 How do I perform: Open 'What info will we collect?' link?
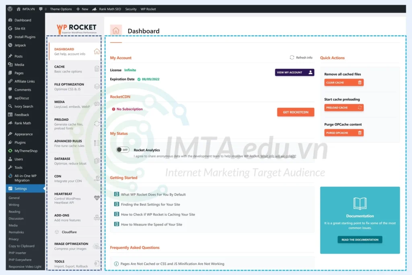click(x=278, y=156)
